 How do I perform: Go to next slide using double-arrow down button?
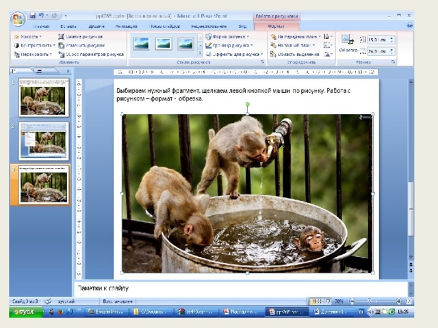point(411,271)
